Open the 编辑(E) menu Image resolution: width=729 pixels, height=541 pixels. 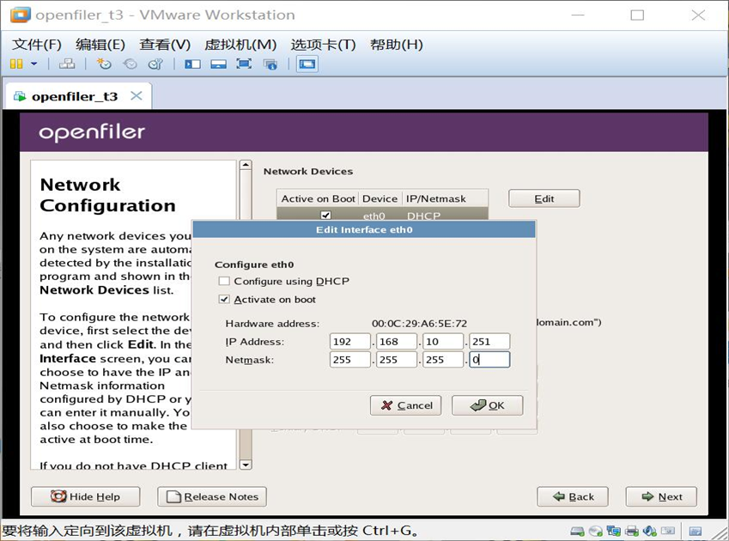coord(100,45)
